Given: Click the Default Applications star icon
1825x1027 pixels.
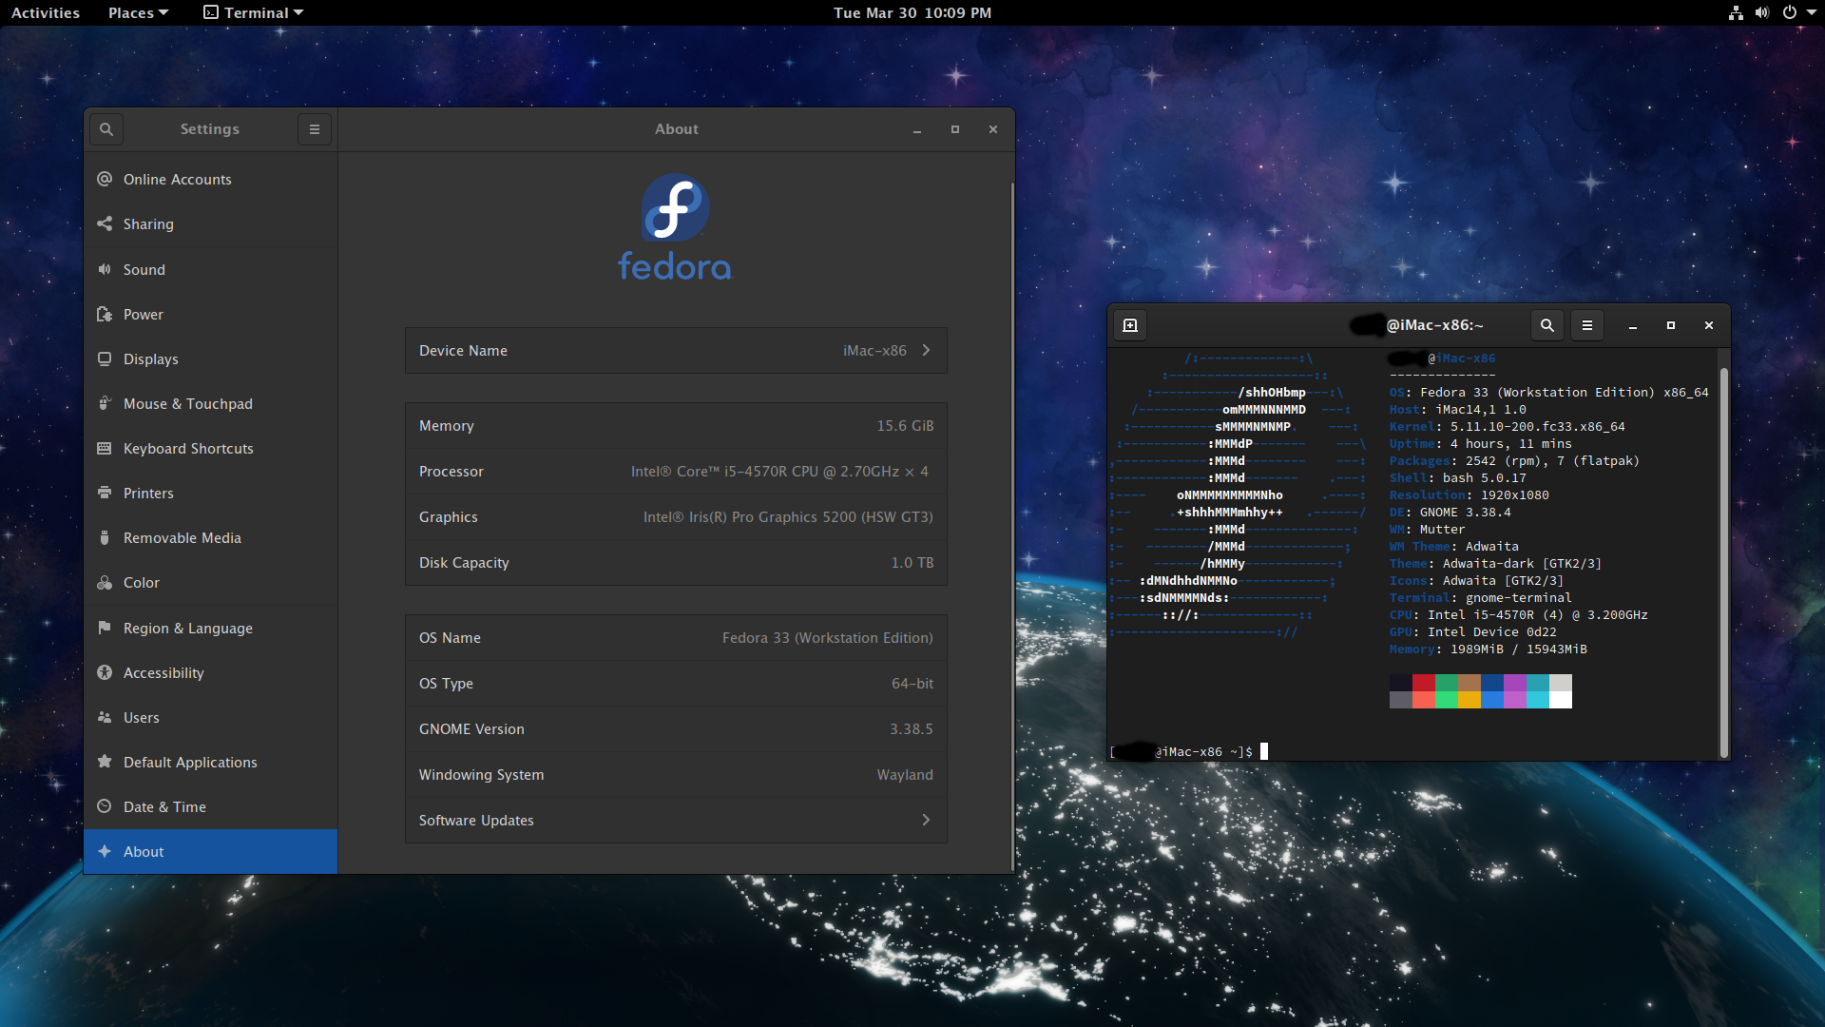Looking at the screenshot, I should click(x=105, y=762).
